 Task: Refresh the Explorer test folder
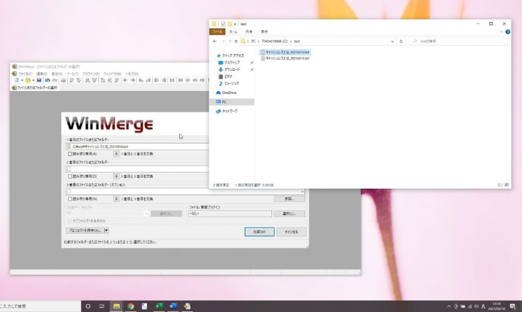401,41
